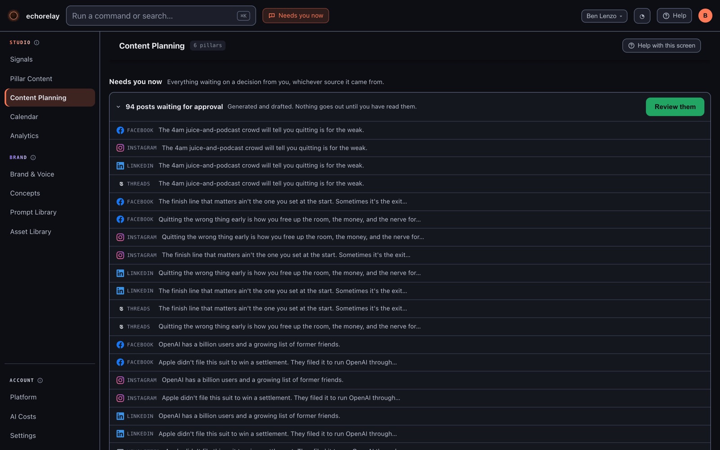720x450 pixels.
Task: Click Facebook icon on OpenAI billion users row
Action: (x=120, y=345)
